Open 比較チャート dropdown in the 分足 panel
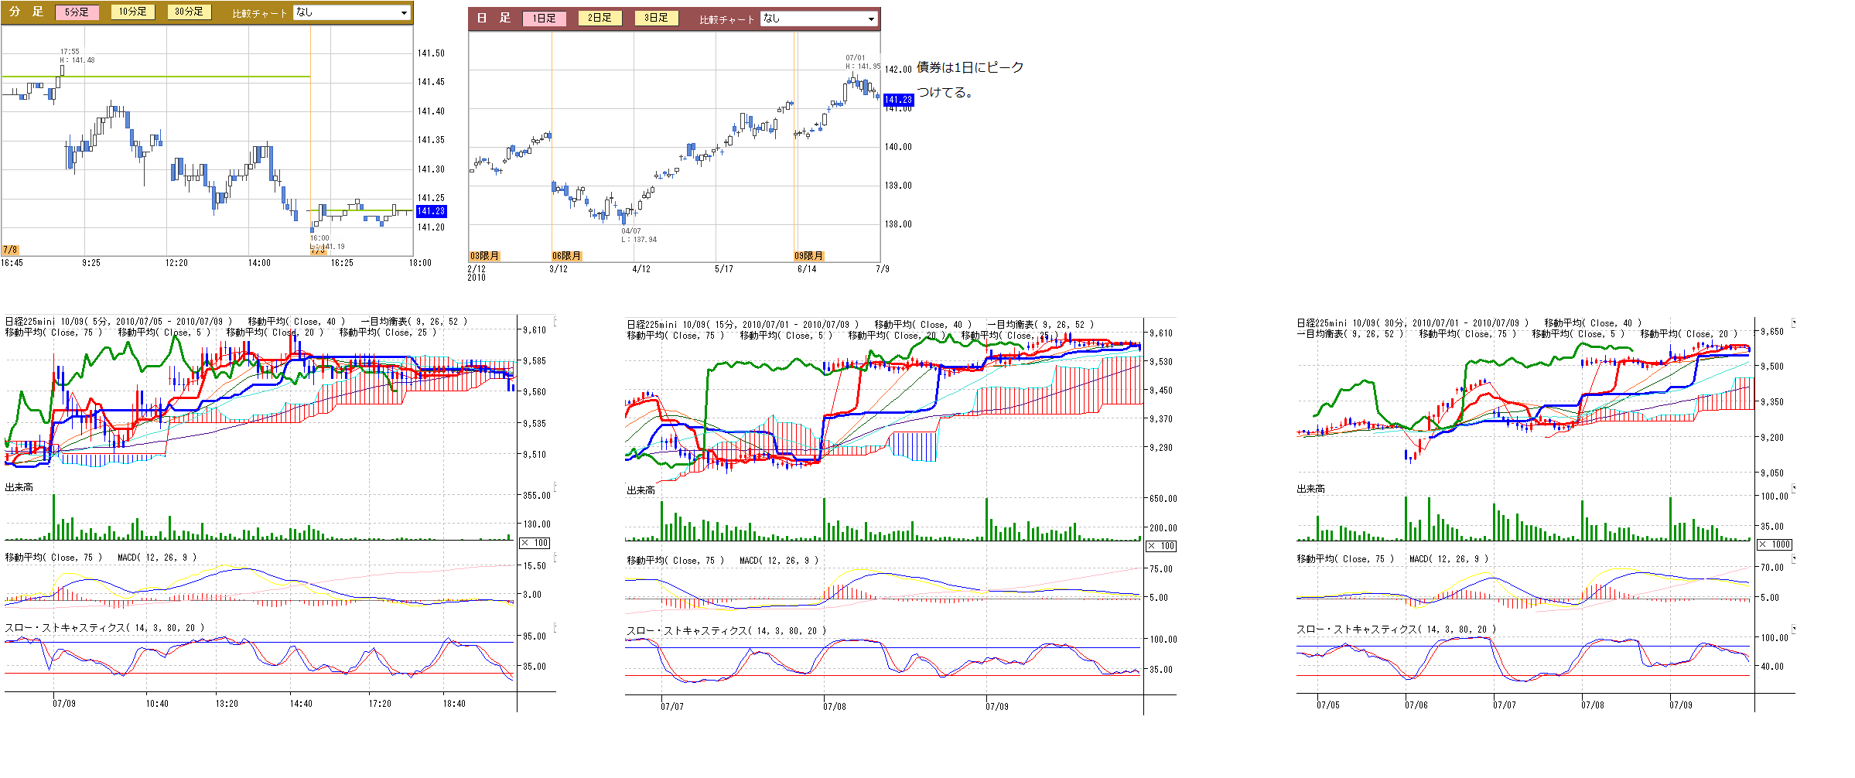This screenshot has width=1855, height=778. [351, 12]
